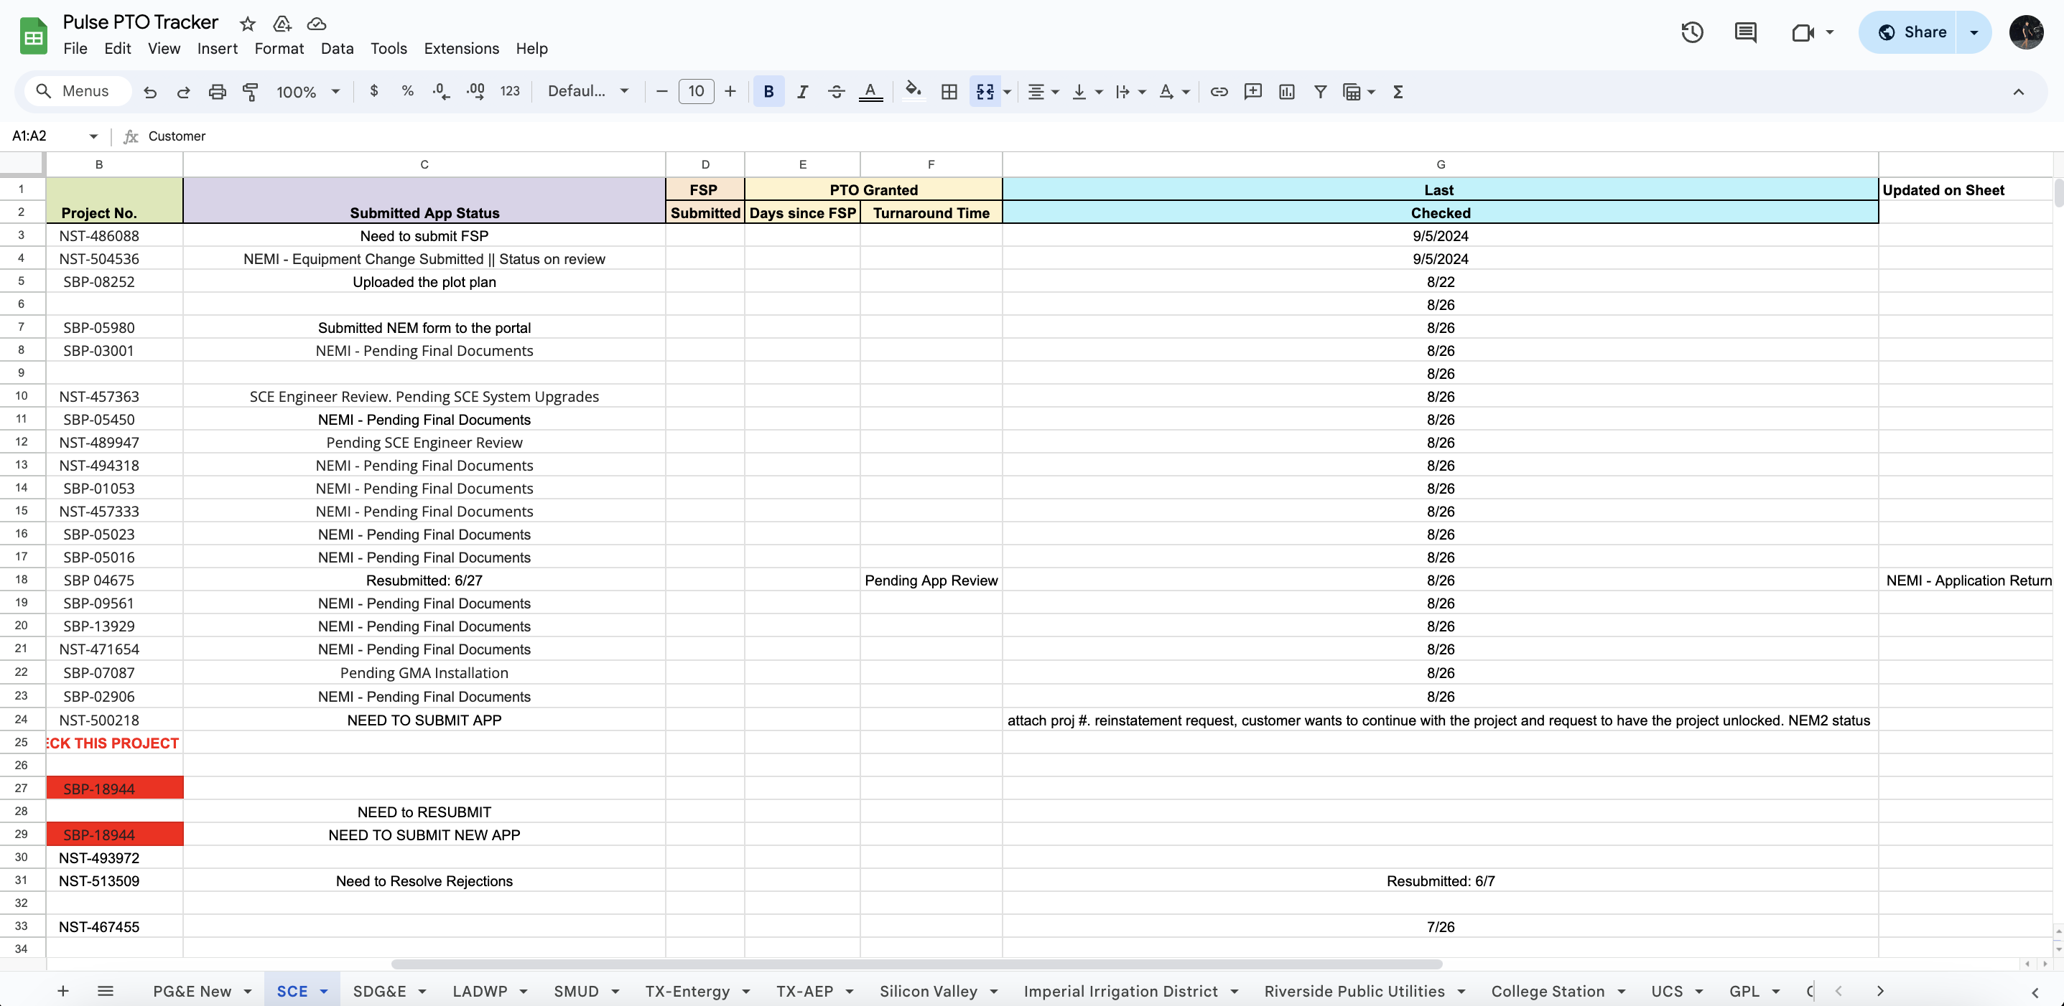The image size is (2064, 1006).
Task: Open Google account avatar
Action: coord(2025,32)
